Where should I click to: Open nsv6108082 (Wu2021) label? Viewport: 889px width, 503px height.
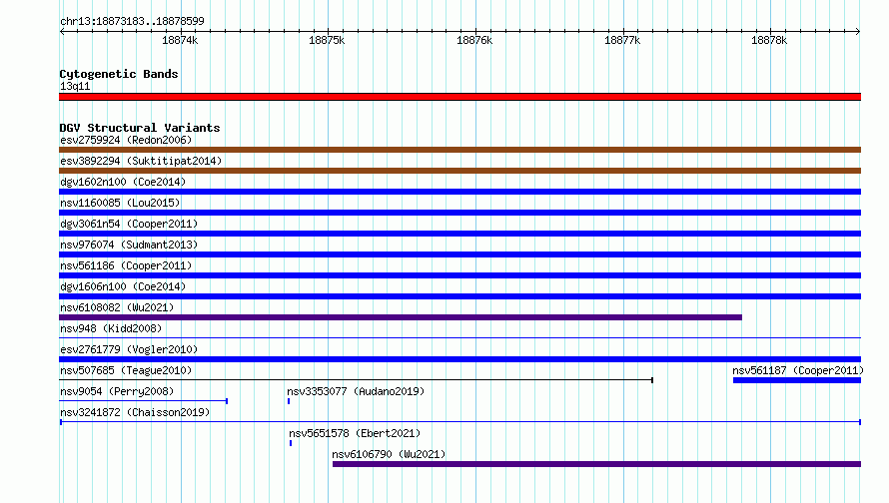pyautogui.click(x=117, y=307)
